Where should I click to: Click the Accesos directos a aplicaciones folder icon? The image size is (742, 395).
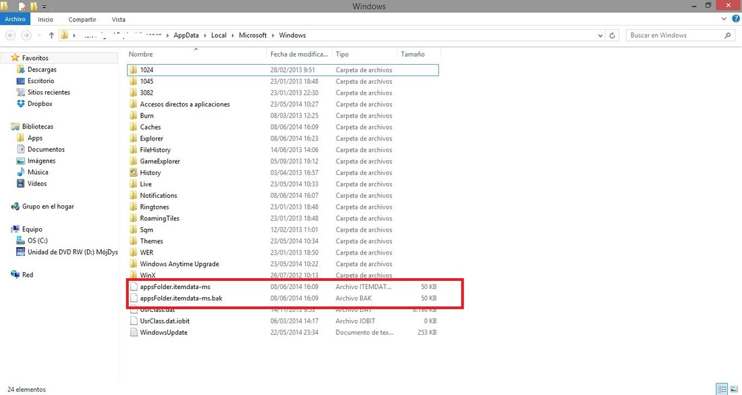[134, 104]
